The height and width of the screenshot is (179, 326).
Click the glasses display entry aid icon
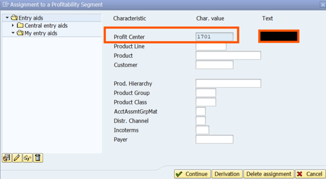(28, 158)
